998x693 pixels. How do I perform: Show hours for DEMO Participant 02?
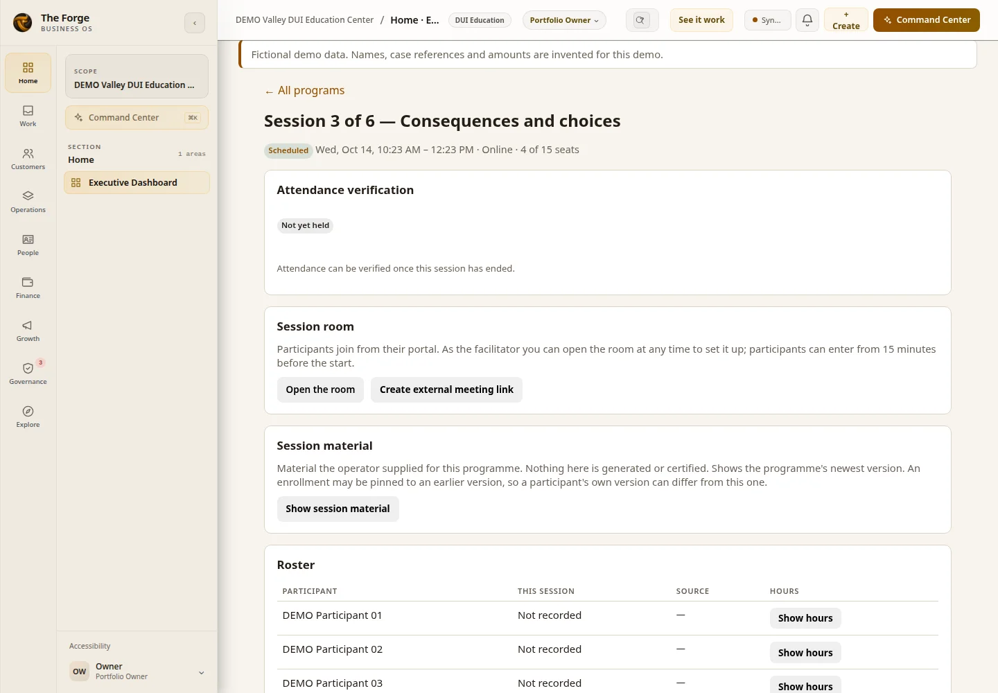tap(805, 653)
